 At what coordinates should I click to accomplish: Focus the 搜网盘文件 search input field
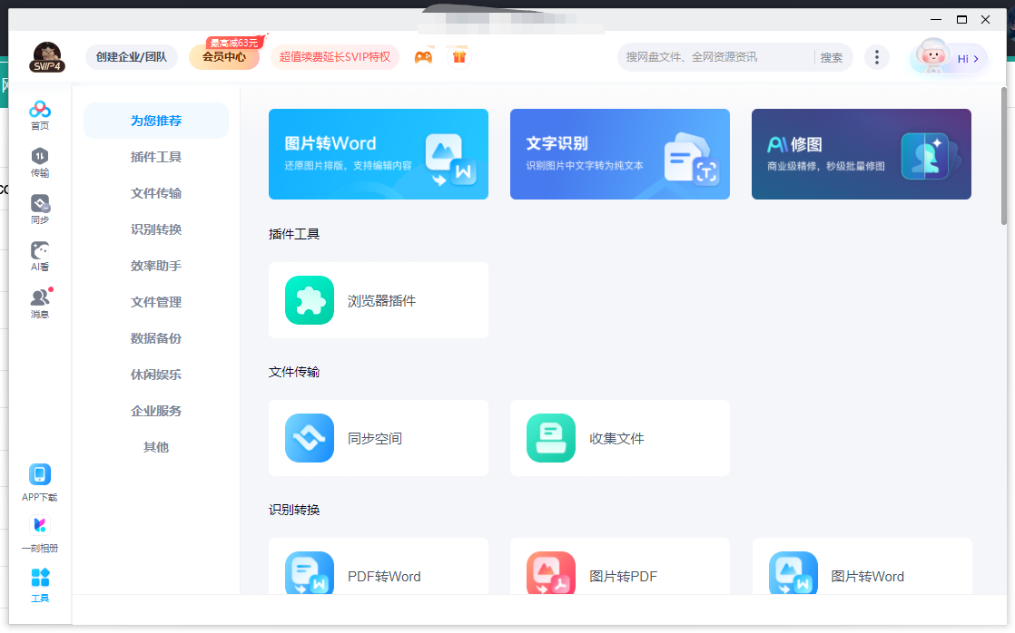715,57
